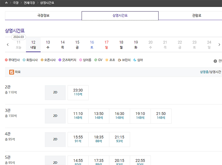Click the 2024.03 month label
This screenshot has width=222, height=165.
pos(19,37)
